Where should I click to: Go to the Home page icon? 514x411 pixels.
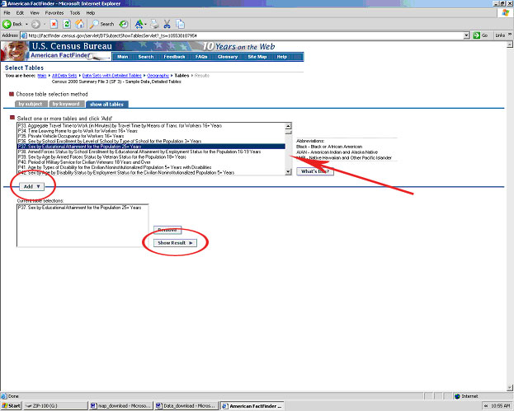click(79, 24)
